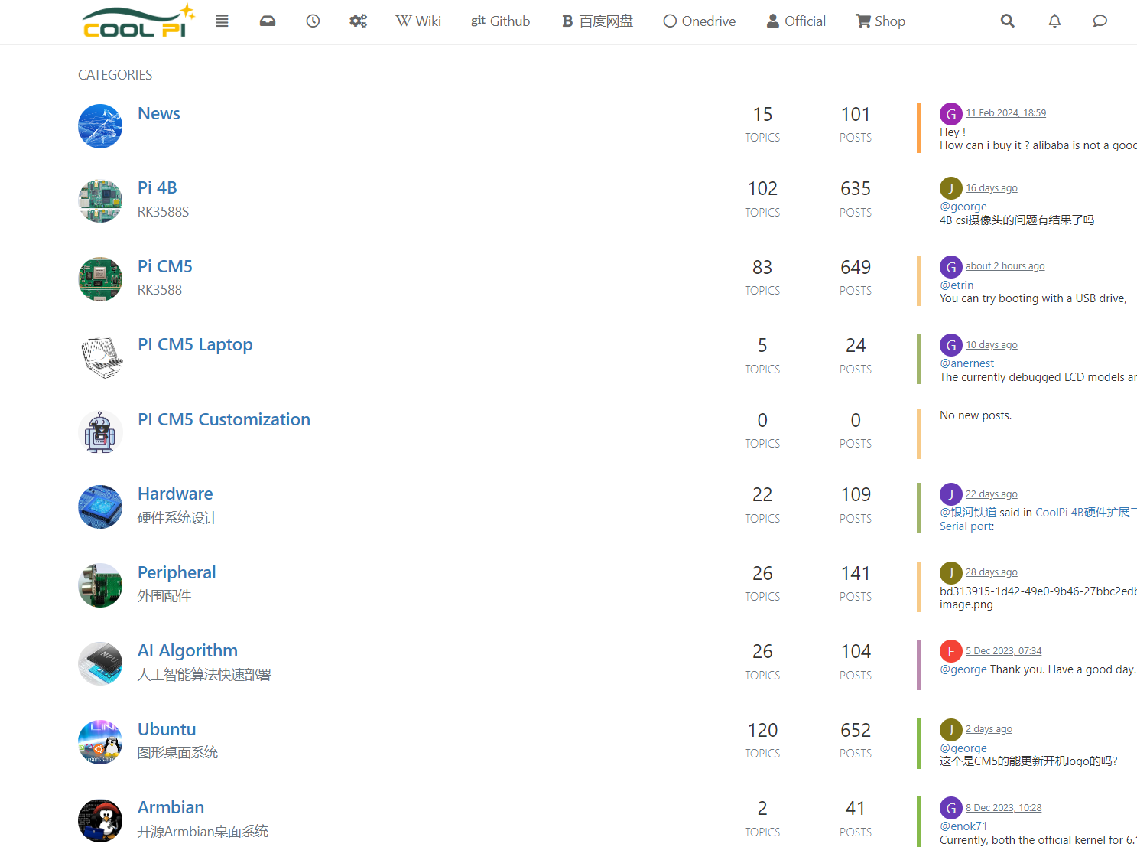Open the gears icon in navbar
Viewport: 1137px width, 860px height.
(358, 21)
